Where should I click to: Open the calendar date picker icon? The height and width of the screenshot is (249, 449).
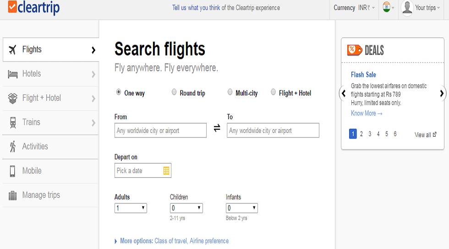click(166, 170)
